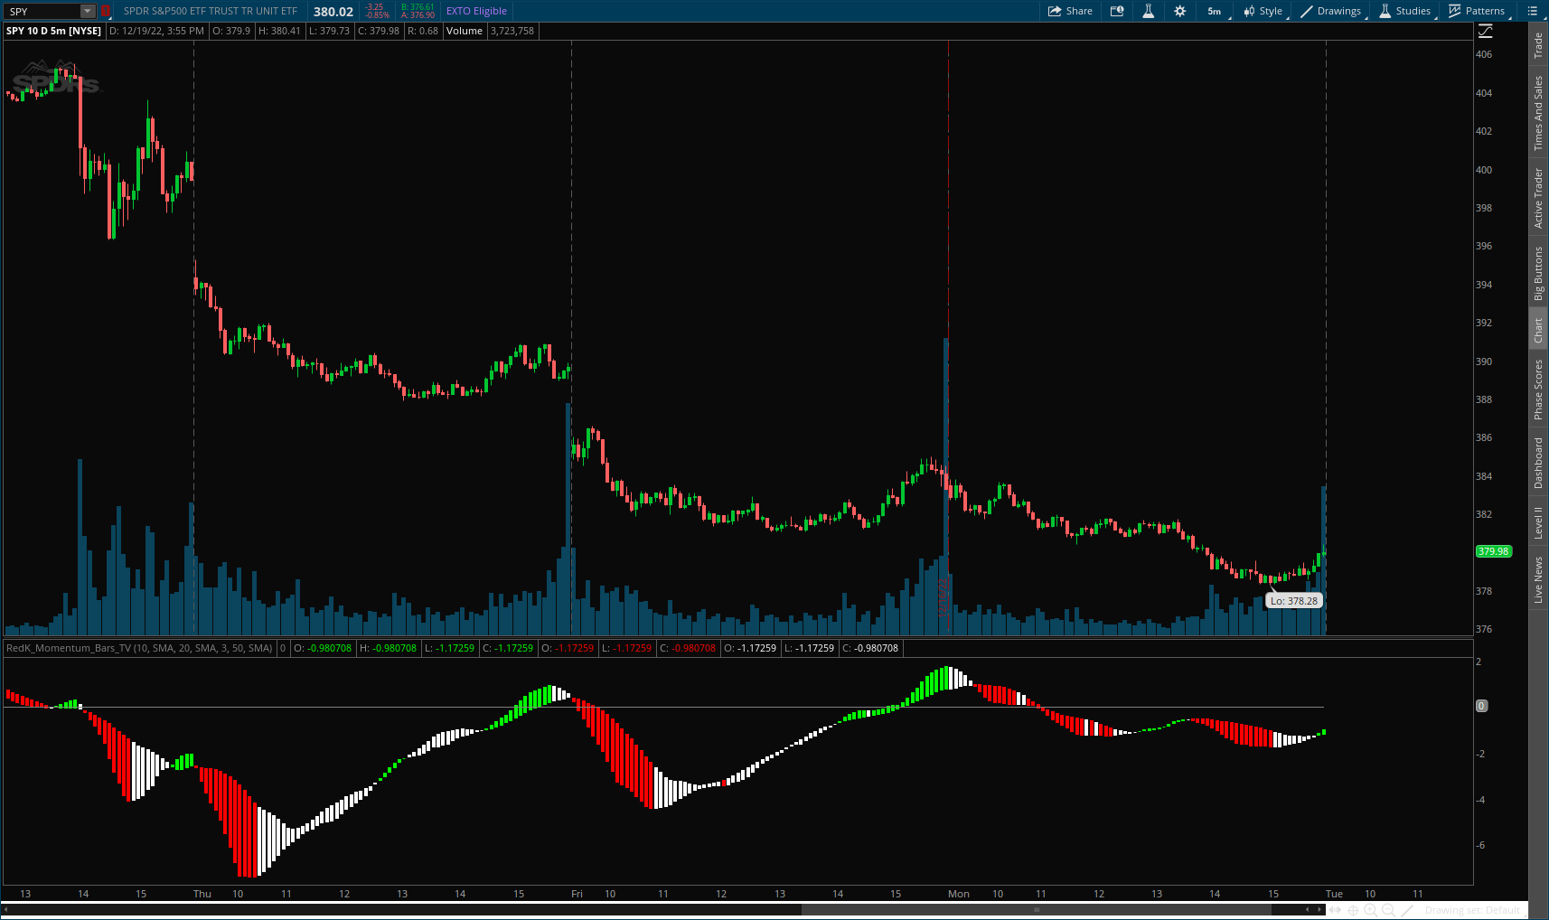Open the 5m timeframe dropdown
This screenshot has width=1549, height=920.
tap(1214, 11)
